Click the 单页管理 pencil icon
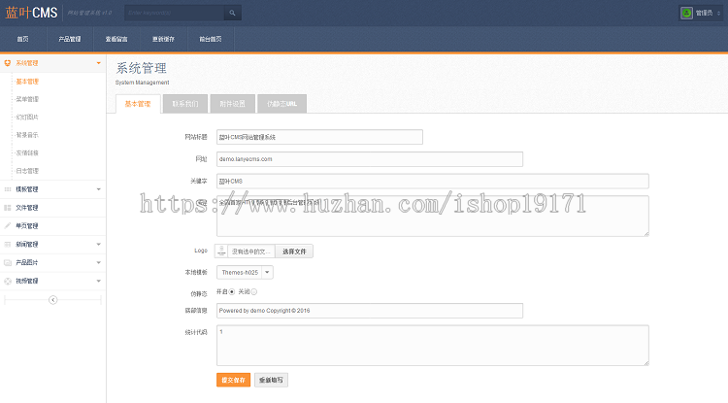The image size is (728, 403). [8, 226]
